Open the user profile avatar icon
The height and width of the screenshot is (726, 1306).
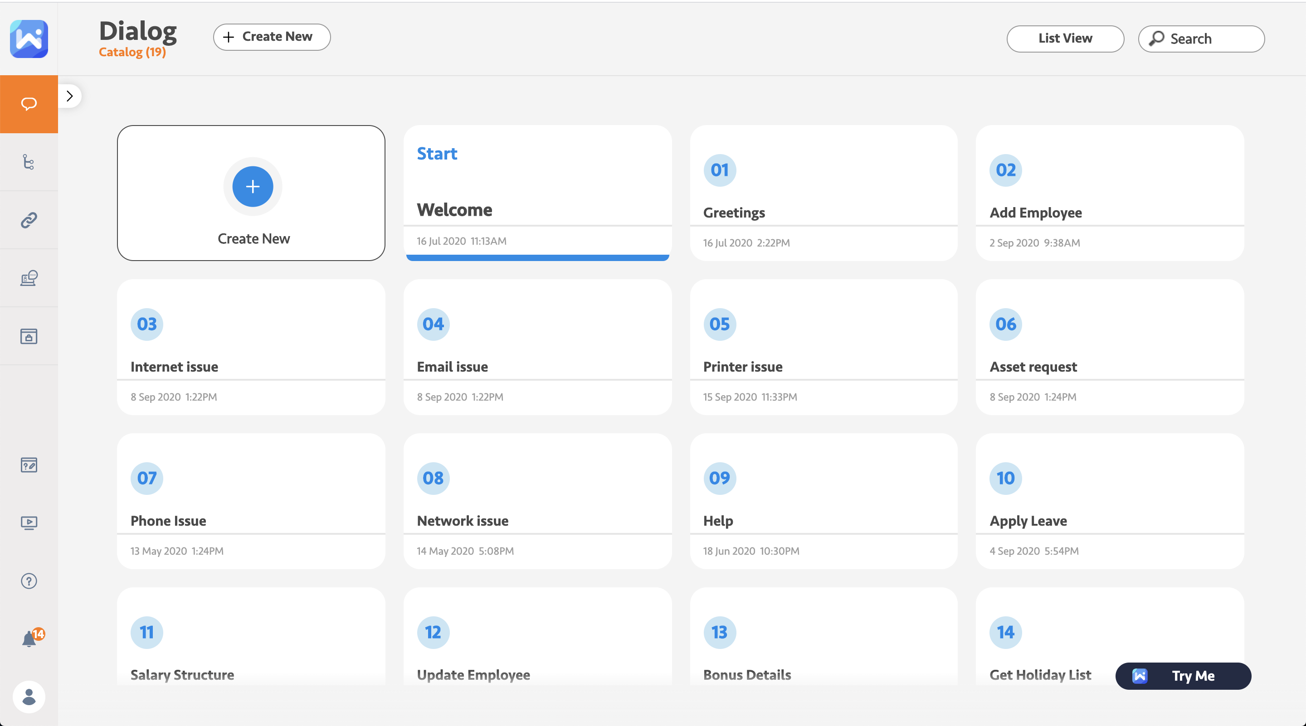click(x=29, y=697)
